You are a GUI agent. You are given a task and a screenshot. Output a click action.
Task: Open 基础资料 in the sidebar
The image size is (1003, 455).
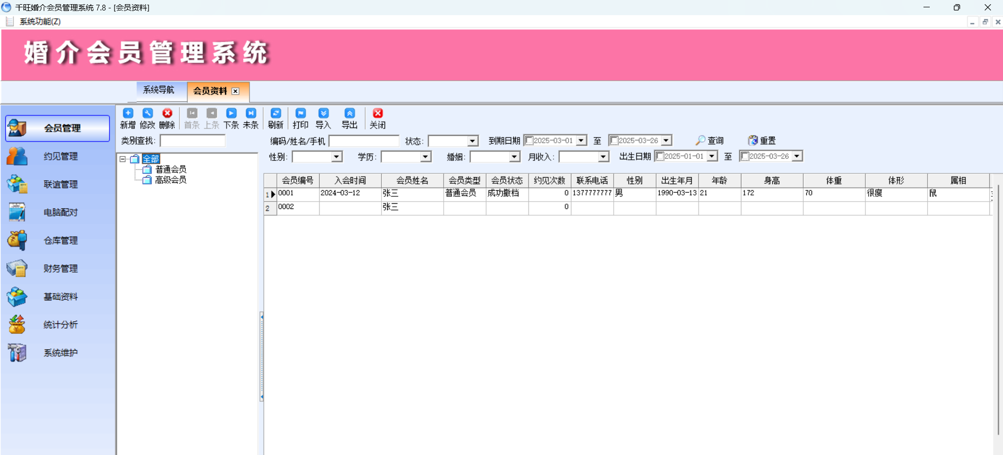[x=58, y=297]
